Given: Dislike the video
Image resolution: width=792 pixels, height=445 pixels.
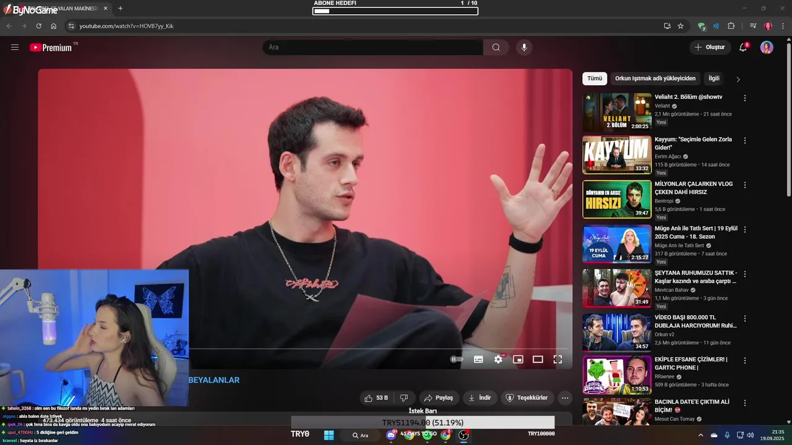Looking at the screenshot, I should 404,398.
